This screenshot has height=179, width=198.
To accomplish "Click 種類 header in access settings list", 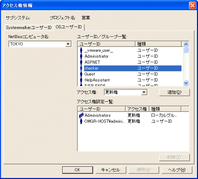I will pos(165,109).
